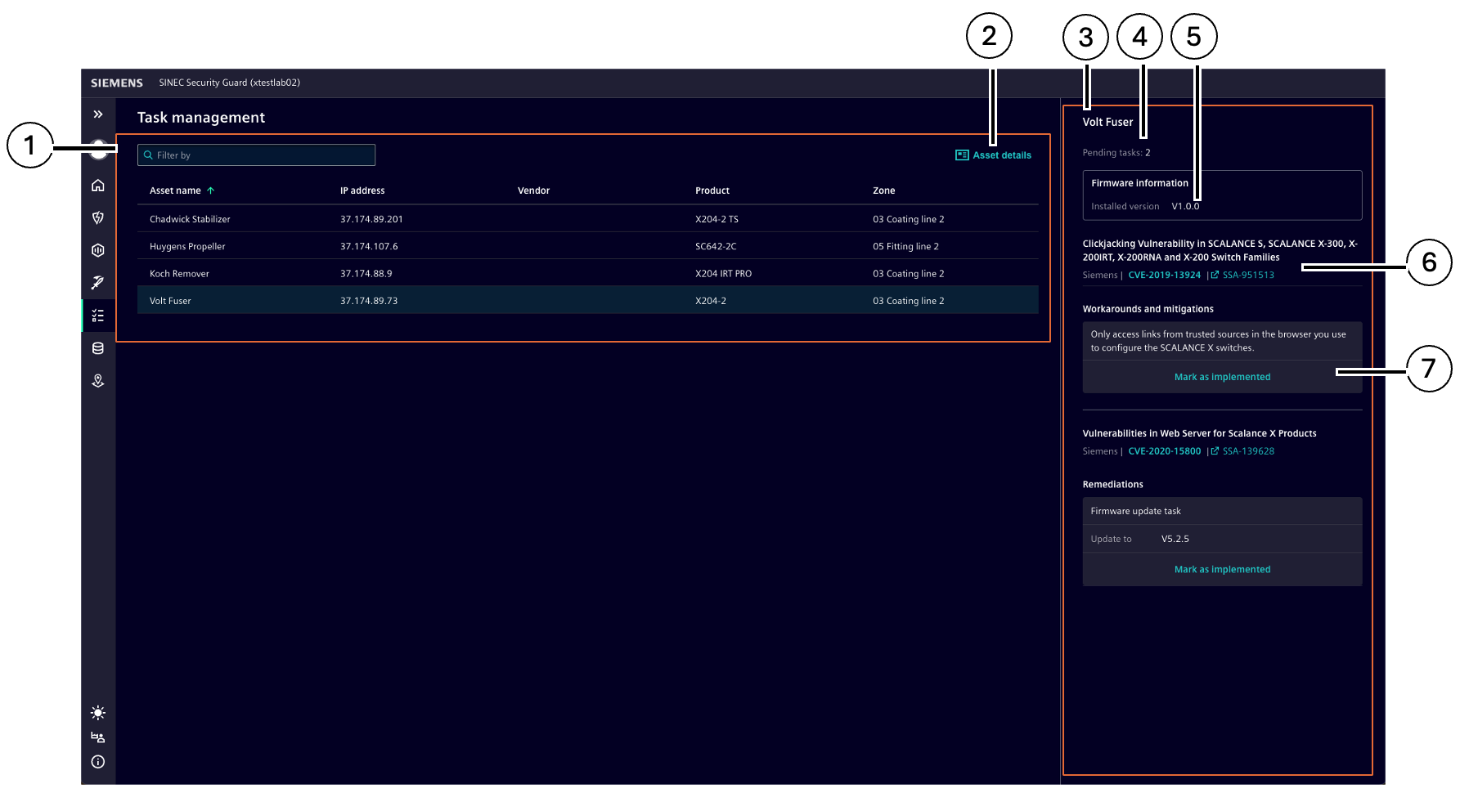The height and width of the screenshot is (793, 1460).
Task: Click Update to V5.2.5 value
Action: pyautogui.click(x=1175, y=539)
